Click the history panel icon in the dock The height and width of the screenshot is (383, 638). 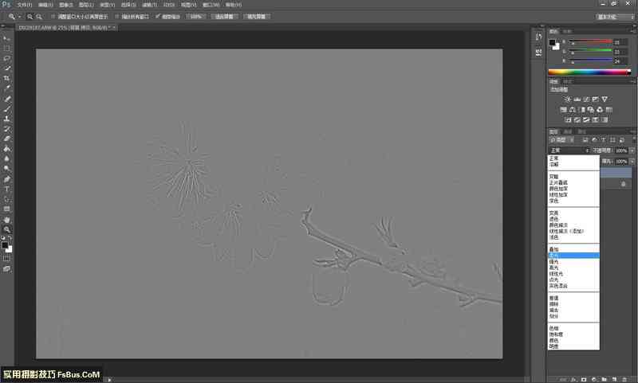coord(538,37)
